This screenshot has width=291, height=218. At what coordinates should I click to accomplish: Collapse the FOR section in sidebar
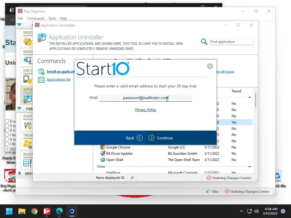point(19,108)
